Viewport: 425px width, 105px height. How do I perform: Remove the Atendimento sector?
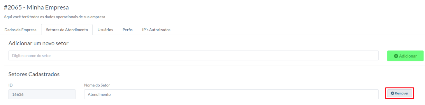point(399,93)
